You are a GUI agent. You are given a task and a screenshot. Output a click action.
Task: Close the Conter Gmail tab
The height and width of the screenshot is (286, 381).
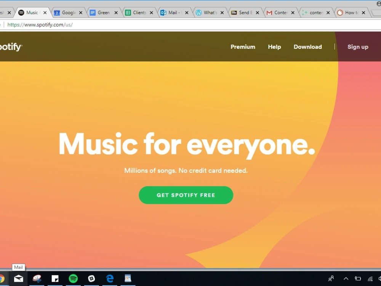tap(293, 13)
